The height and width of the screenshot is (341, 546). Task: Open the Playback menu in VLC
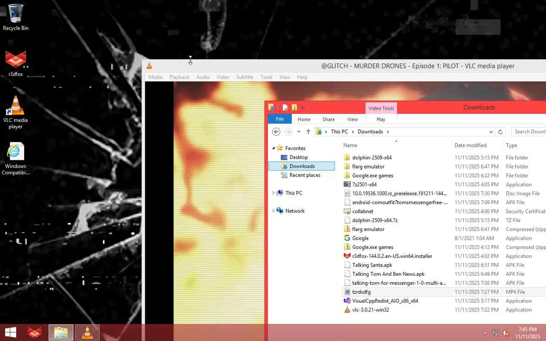click(179, 77)
